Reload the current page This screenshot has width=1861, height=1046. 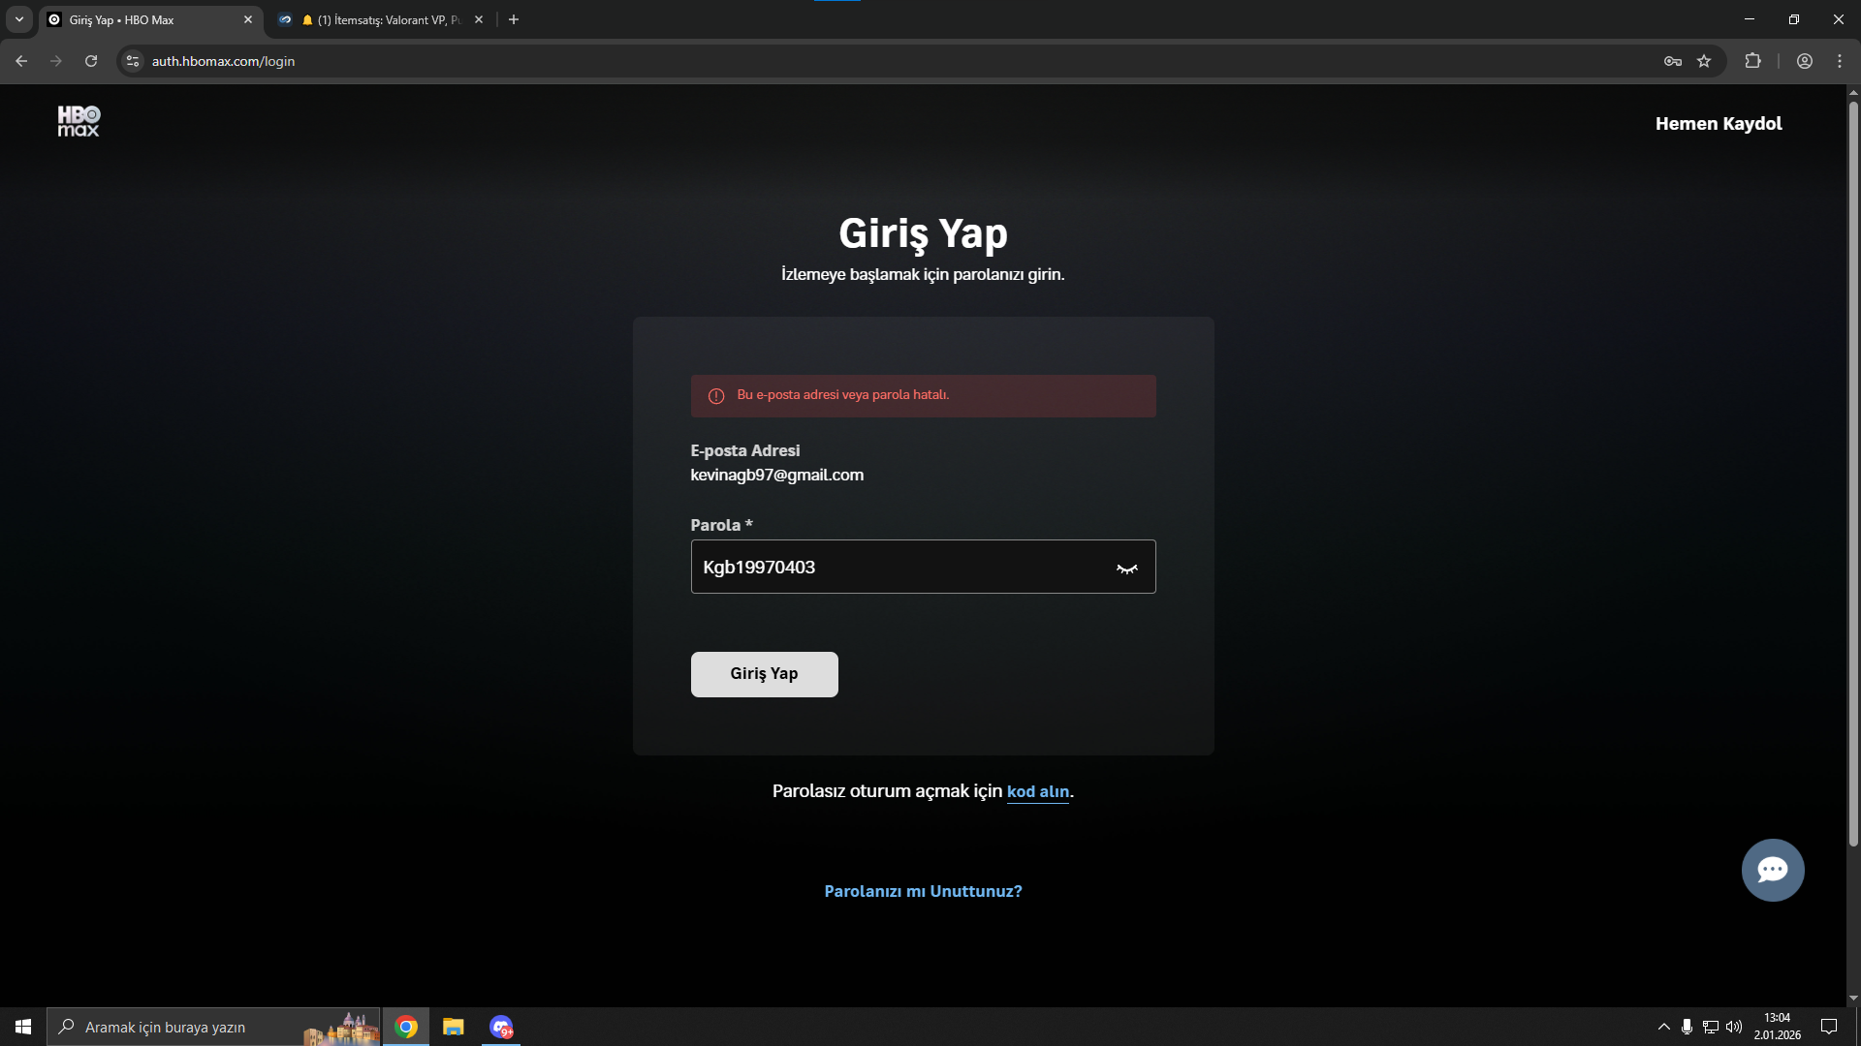coord(91,61)
